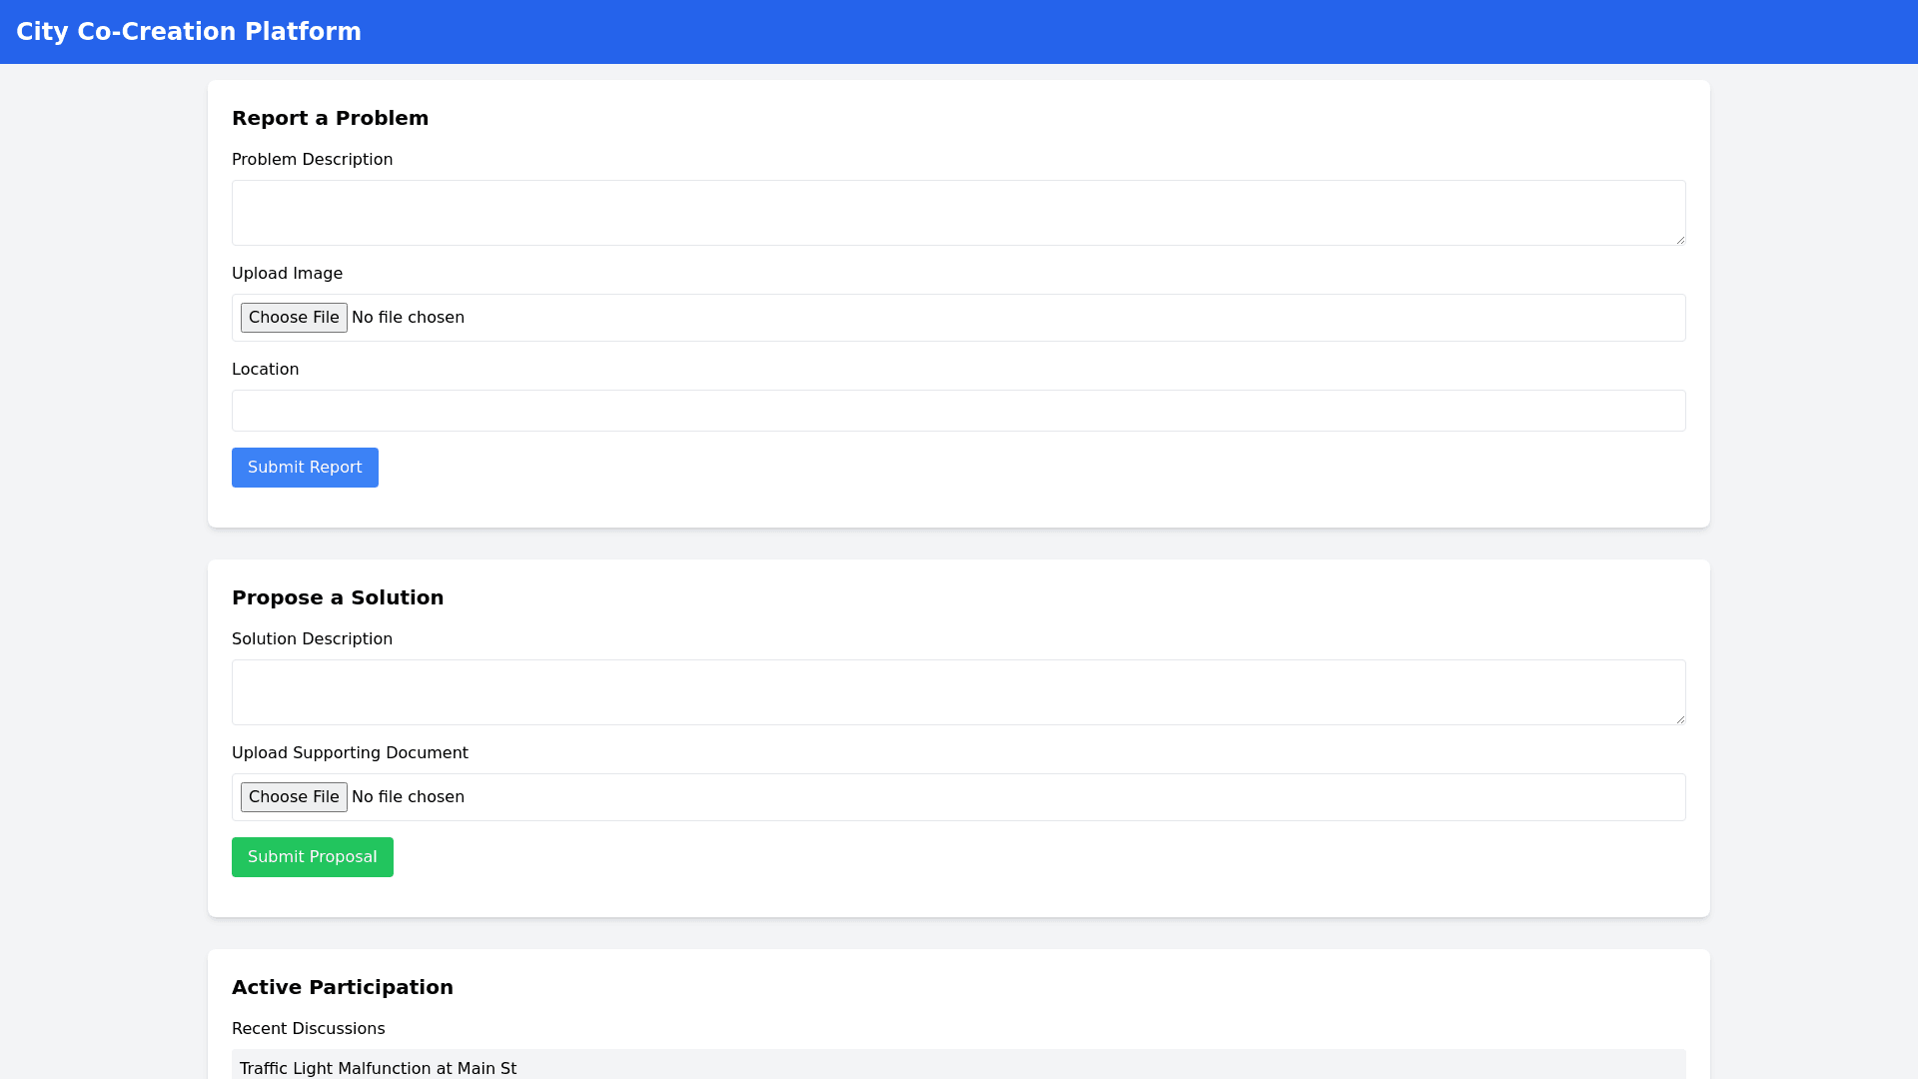The height and width of the screenshot is (1079, 1918).
Task: Click the No file chosen text next to Upload Image
Action: coord(408,317)
